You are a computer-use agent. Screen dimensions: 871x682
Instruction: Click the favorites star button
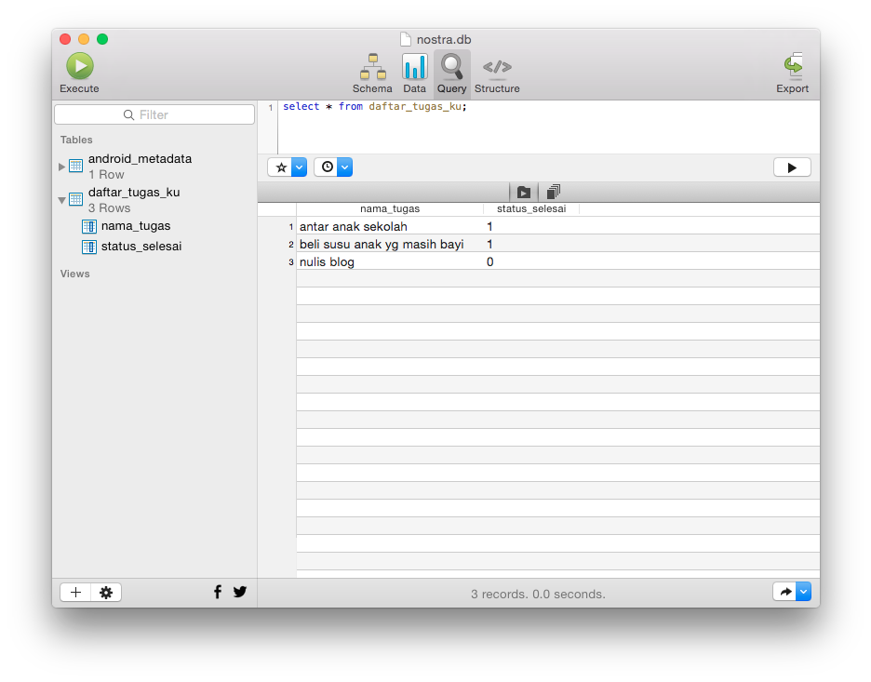280,167
